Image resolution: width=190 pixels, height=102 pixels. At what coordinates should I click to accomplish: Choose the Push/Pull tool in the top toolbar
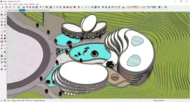(24, 7)
